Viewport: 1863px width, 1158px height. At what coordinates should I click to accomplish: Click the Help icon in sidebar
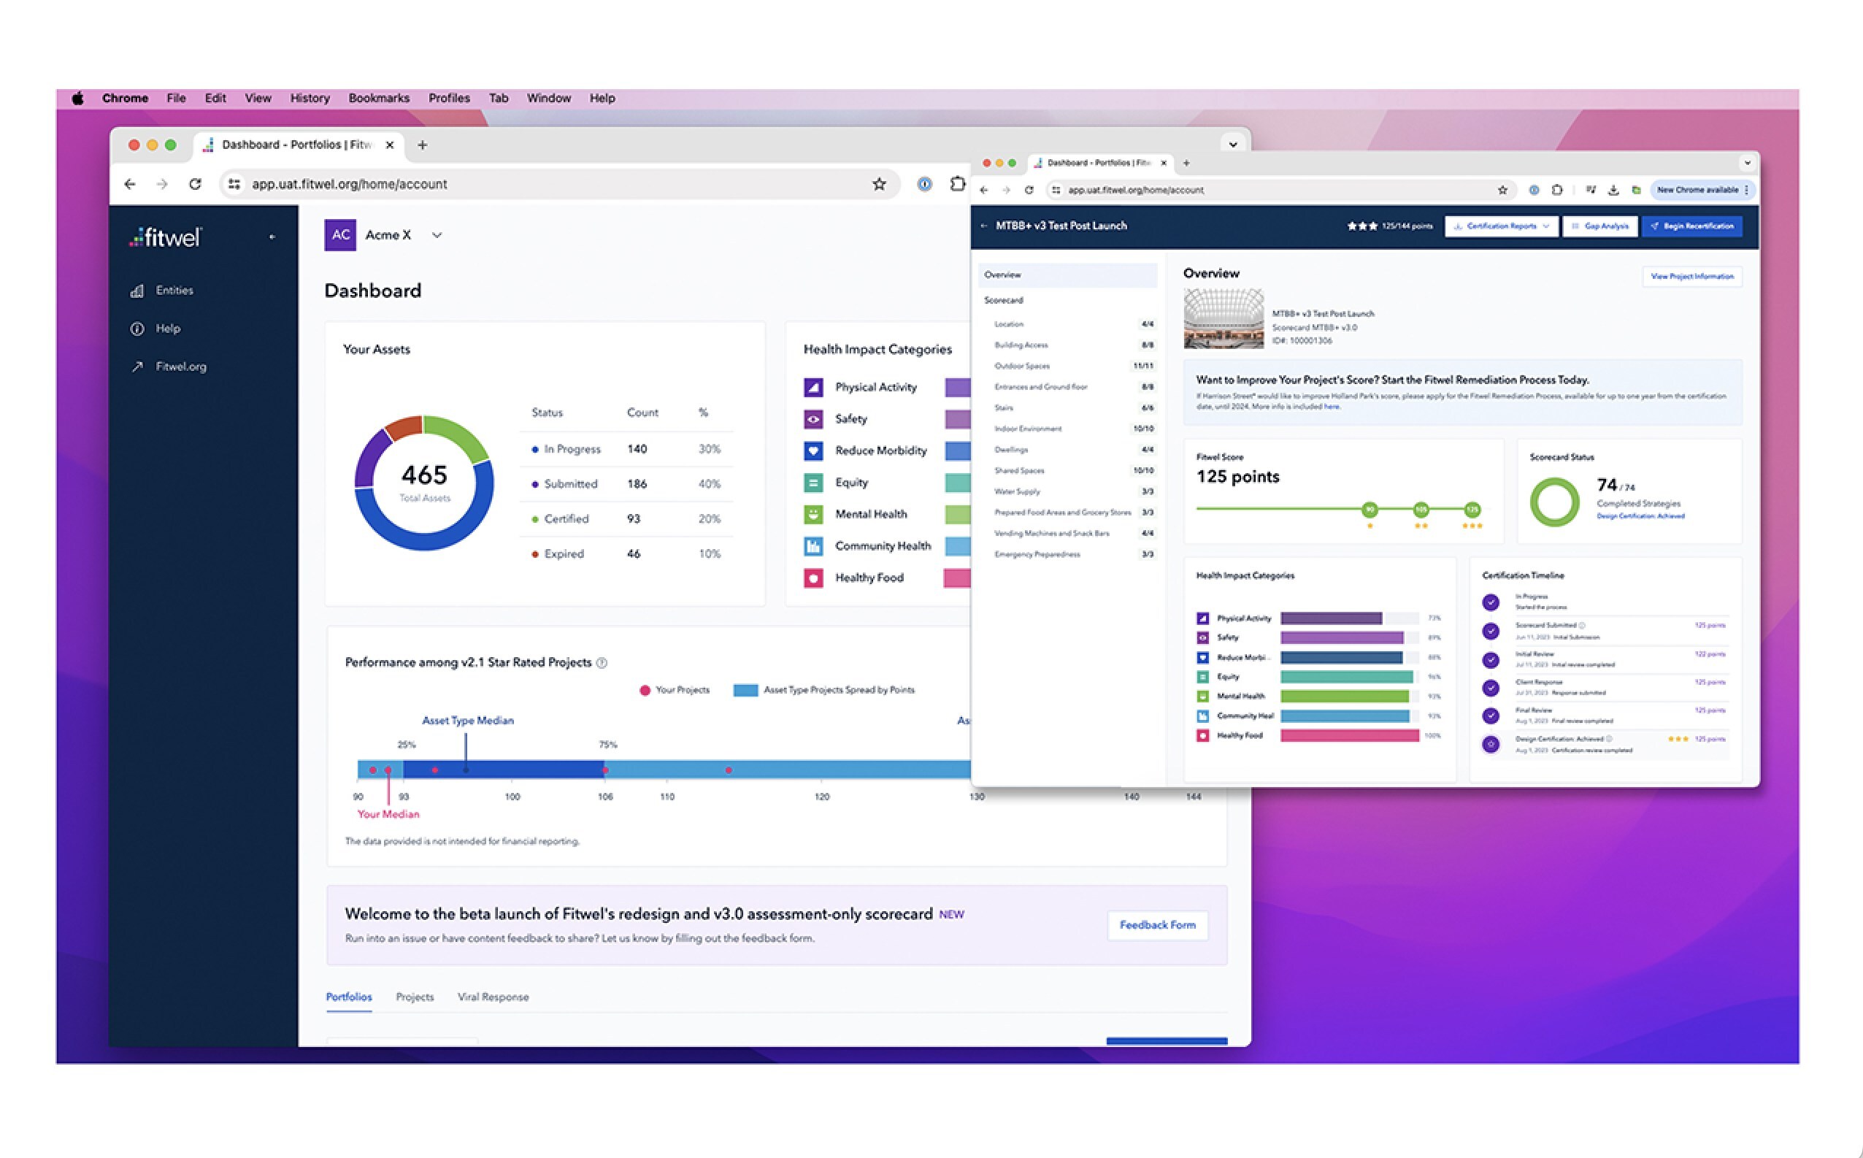(137, 329)
